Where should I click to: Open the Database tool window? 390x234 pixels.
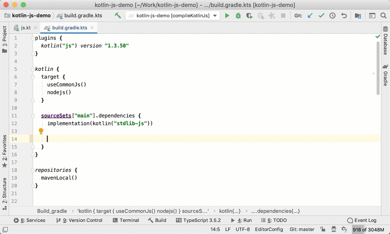(x=385, y=41)
